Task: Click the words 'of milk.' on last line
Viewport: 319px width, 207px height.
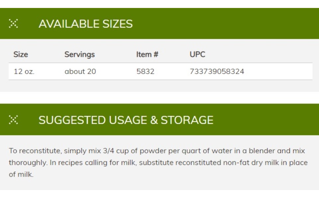Action: pyautogui.click(x=21, y=174)
